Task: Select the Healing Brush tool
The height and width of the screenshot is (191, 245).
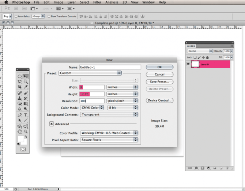Action: point(19,93)
